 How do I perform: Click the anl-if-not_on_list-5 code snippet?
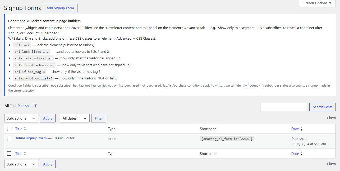point(34,78)
